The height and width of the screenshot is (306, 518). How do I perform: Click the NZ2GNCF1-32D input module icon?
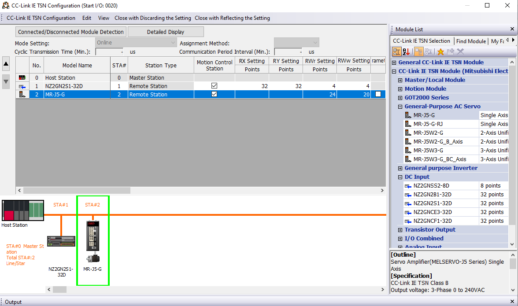point(408,221)
